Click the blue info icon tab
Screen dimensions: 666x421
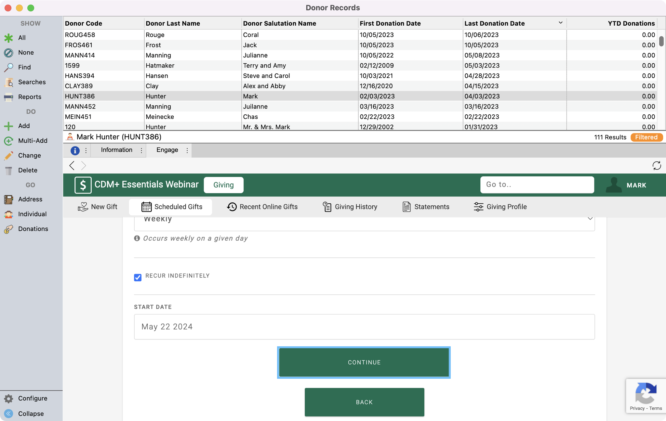75,150
